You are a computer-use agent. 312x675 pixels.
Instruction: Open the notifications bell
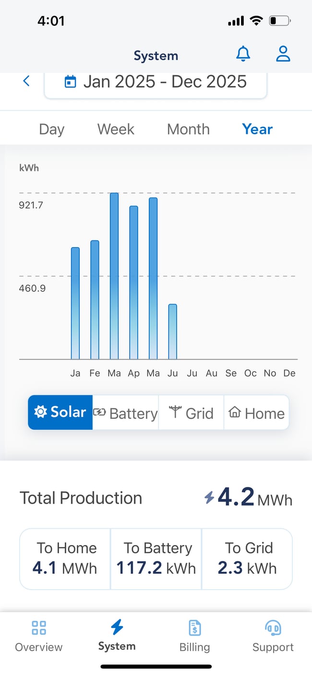pos(243,54)
